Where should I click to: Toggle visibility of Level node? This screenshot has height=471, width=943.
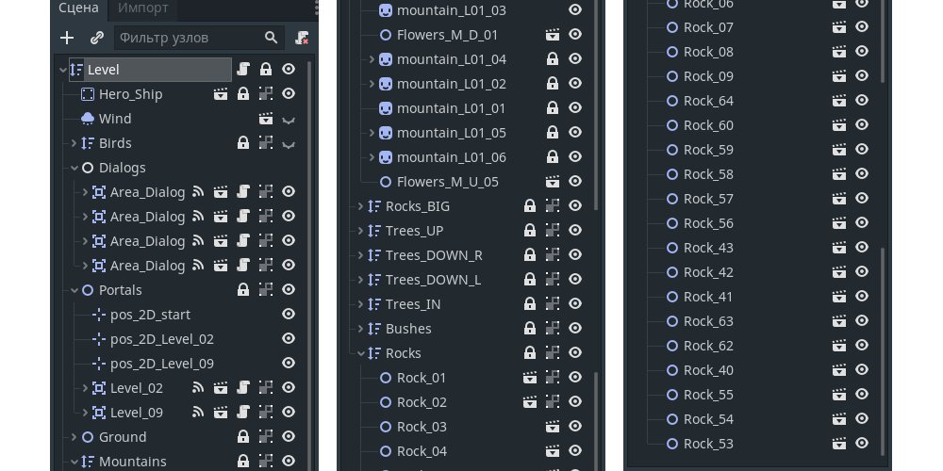pyautogui.click(x=289, y=69)
